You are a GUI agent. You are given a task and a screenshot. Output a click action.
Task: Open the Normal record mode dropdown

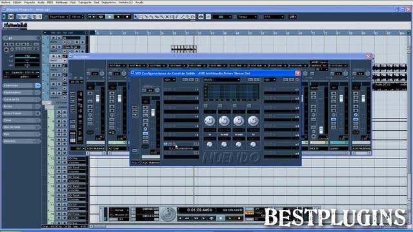(119, 210)
